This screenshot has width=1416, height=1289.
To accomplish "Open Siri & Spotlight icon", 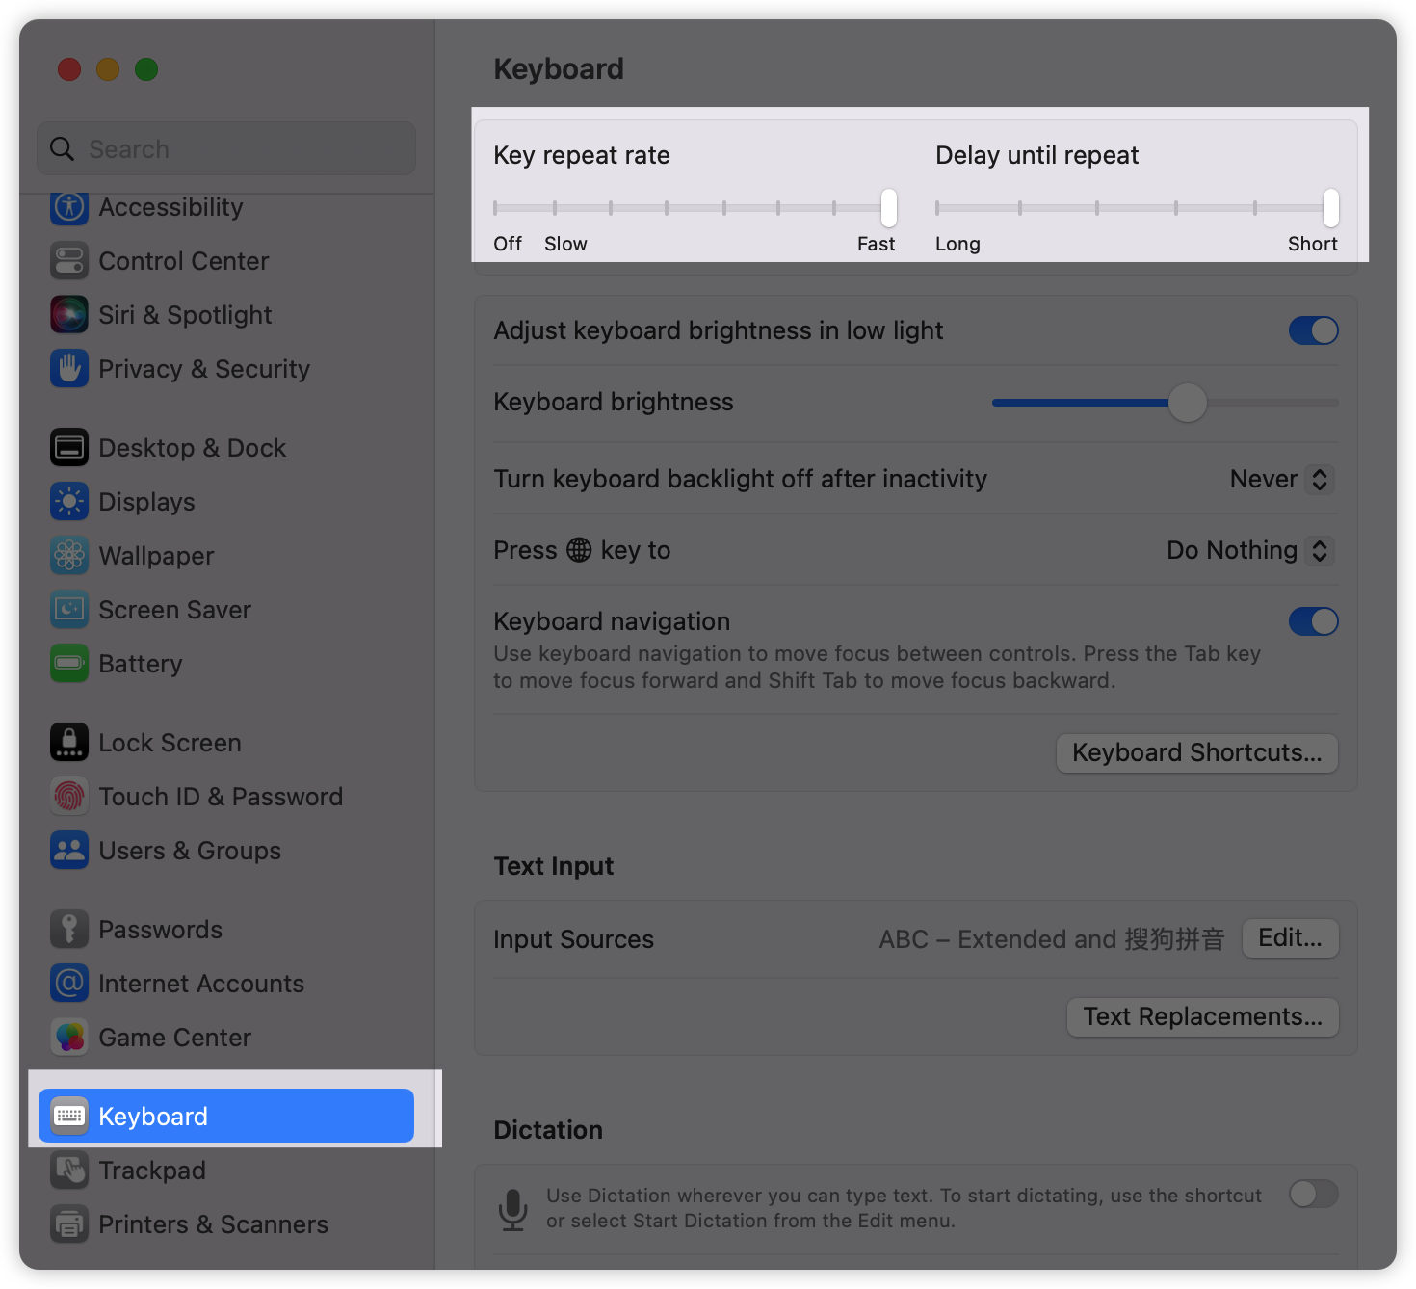I will 69,315.
